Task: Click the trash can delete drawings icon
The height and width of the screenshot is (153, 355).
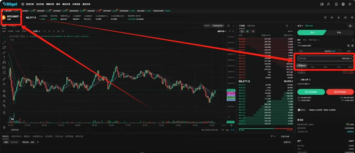Action: coord(4,113)
